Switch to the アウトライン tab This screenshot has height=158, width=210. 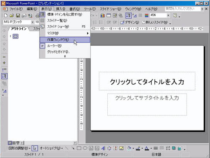19,29
